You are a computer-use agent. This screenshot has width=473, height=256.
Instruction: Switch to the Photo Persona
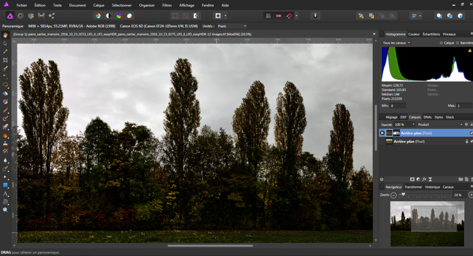click(x=10, y=16)
